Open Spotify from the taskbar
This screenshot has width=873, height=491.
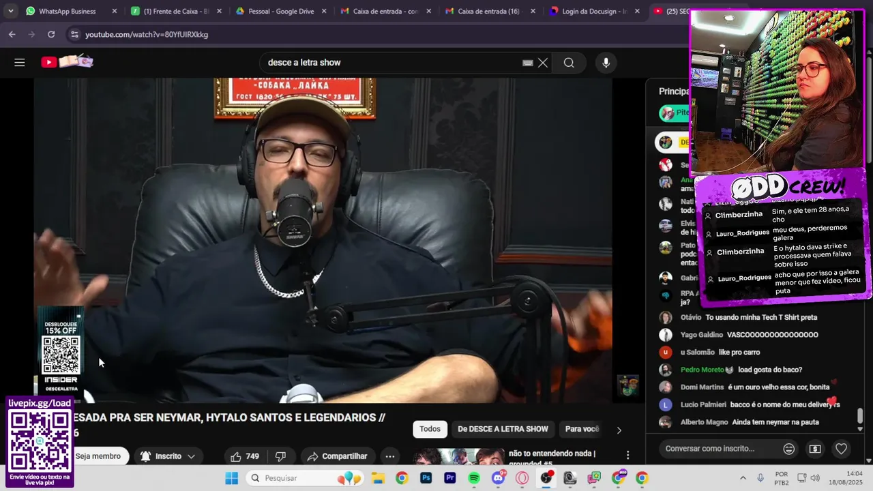(x=474, y=478)
